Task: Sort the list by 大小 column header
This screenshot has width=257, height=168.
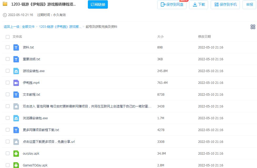Action: coord(160,37)
